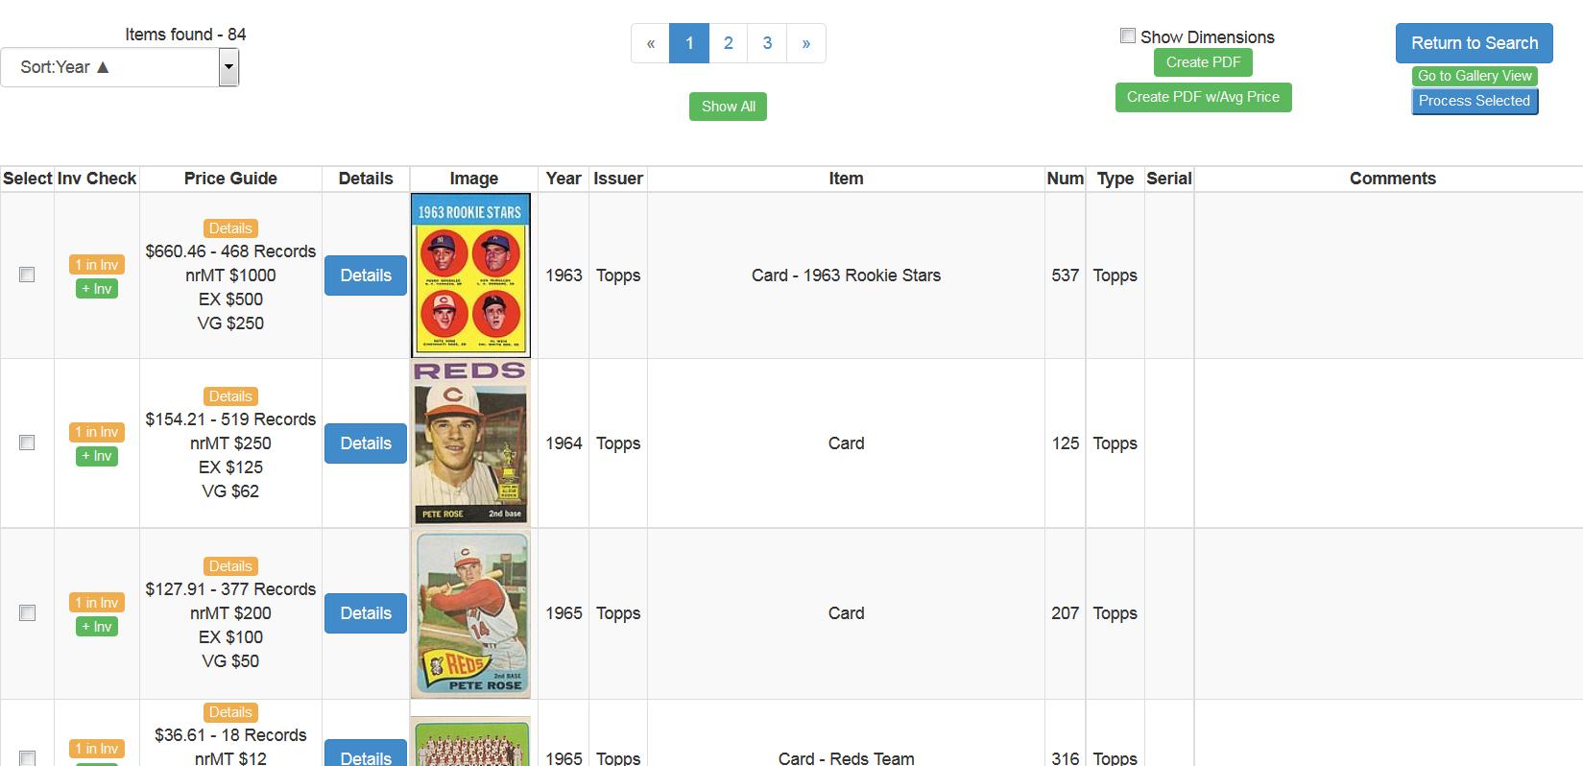This screenshot has width=1583, height=766.
Task: Open blue Details button for 1964 card 125
Action: tap(366, 443)
